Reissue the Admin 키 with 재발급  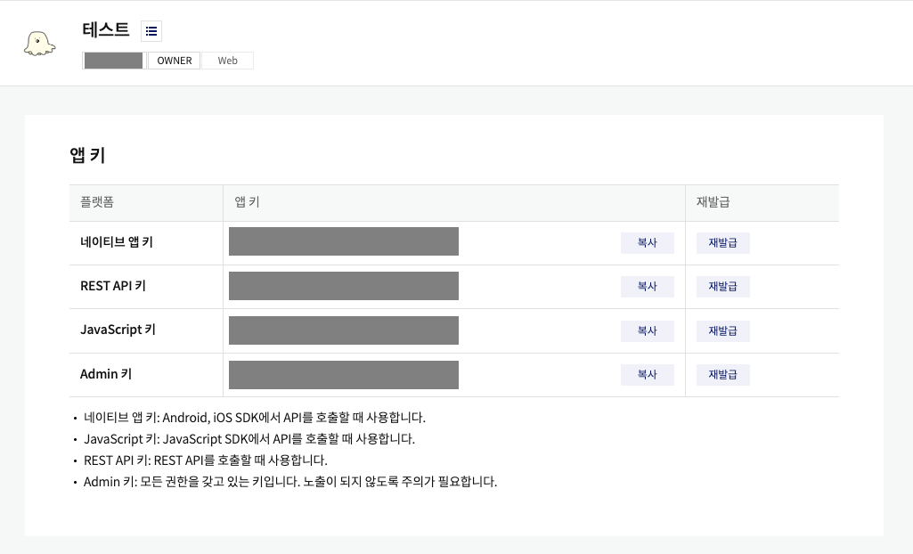coord(722,374)
